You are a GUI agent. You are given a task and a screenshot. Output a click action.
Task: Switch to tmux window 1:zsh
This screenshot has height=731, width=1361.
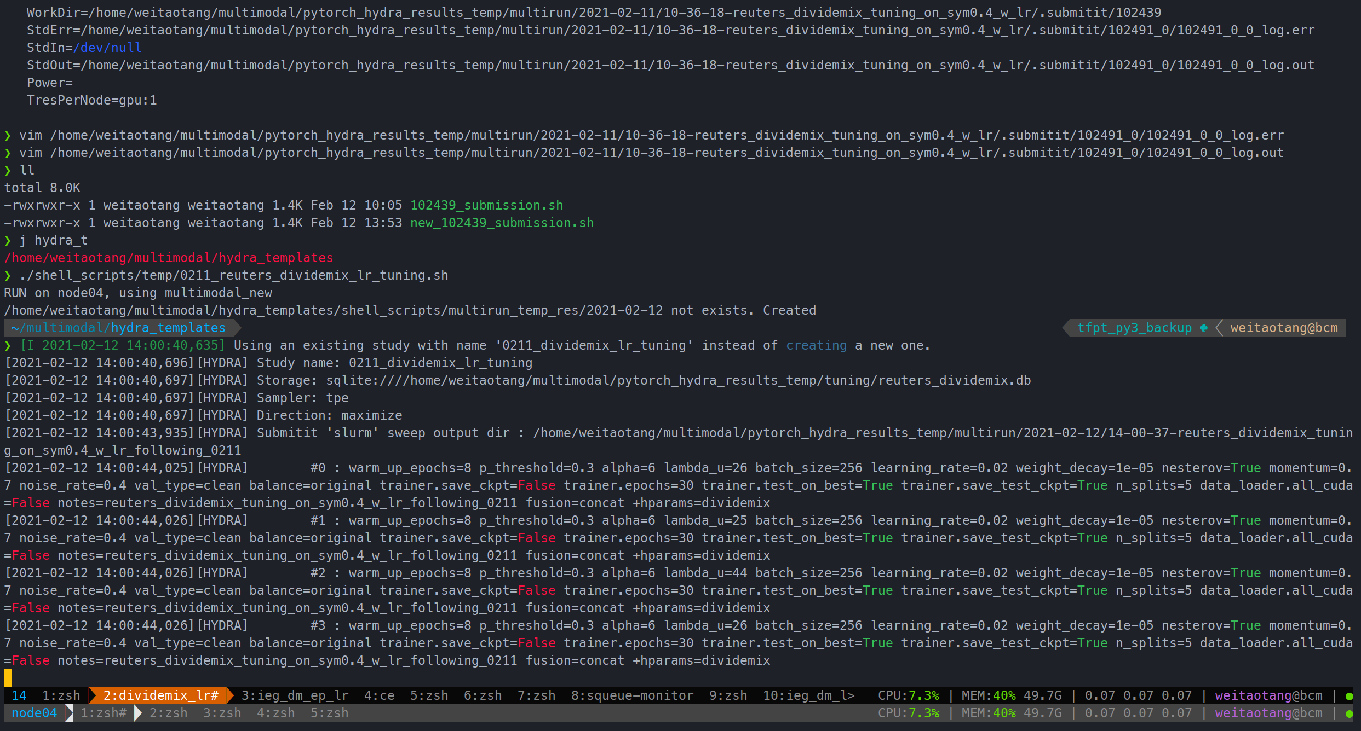pyautogui.click(x=61, y=695)
